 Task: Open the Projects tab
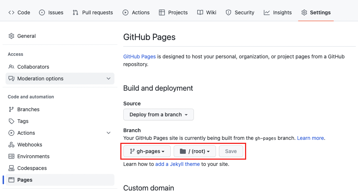pyautogui.click(x=173, y=12)
